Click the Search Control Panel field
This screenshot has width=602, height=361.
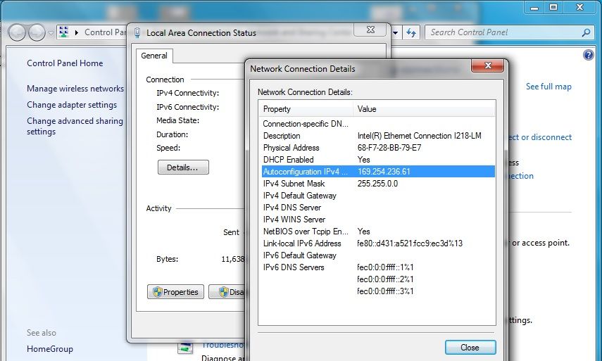tap(509, 32)
